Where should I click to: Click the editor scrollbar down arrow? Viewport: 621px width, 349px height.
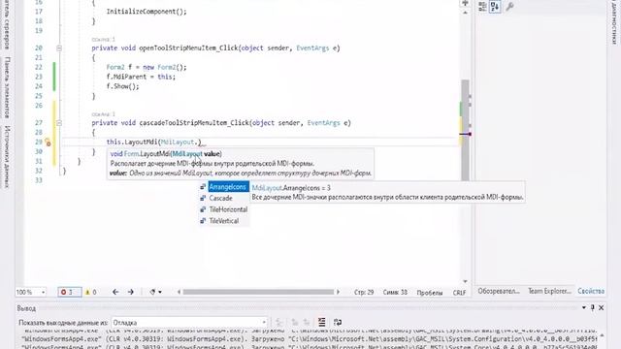tap(466, 281)
